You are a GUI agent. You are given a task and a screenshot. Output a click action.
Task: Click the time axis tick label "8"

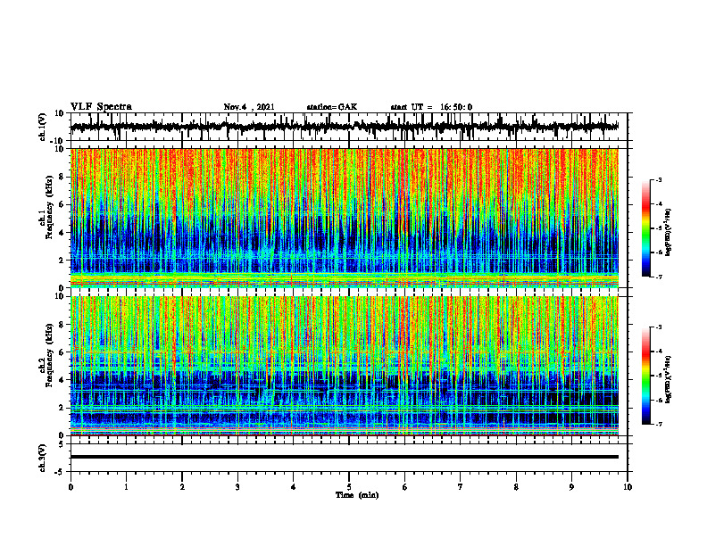tap(516, 487)
